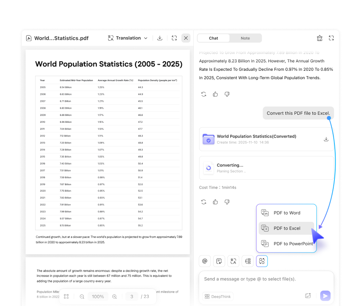344x306 pixels.
Task: Thumbs down the population summary answer
Action: coord(227,94)
